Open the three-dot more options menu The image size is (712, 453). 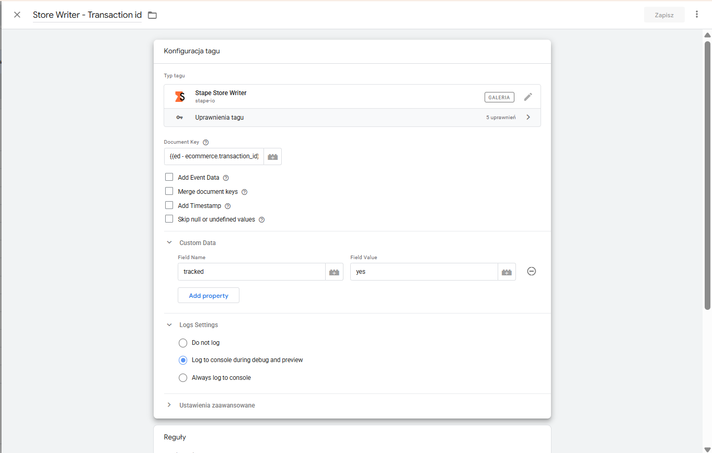(x=697, y=15)
